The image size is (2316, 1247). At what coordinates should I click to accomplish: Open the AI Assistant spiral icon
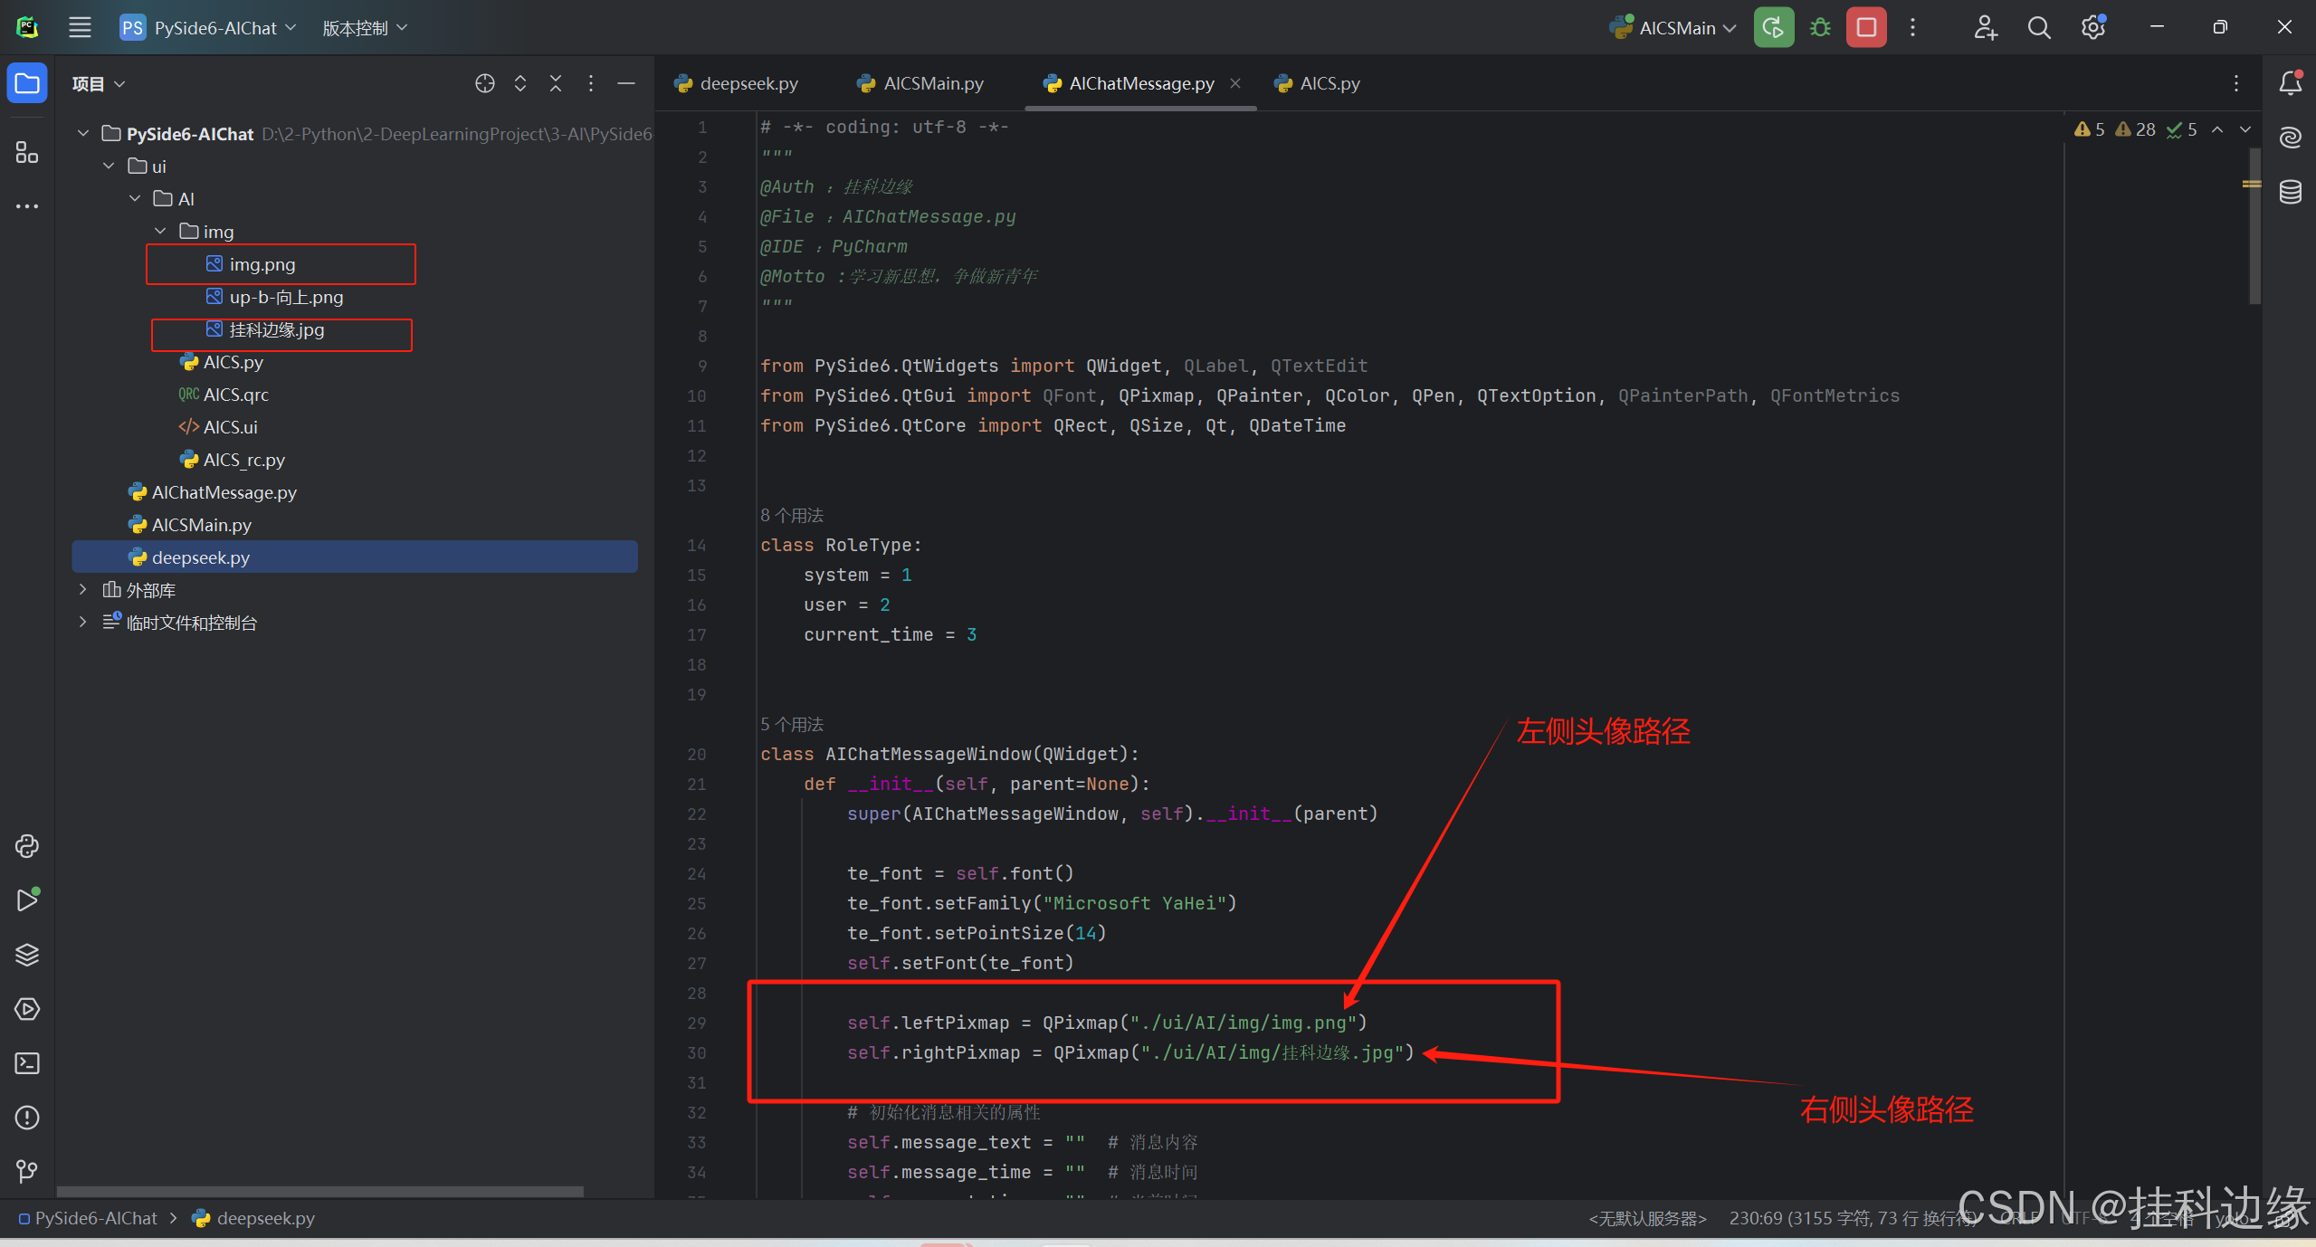[2291, 138]
